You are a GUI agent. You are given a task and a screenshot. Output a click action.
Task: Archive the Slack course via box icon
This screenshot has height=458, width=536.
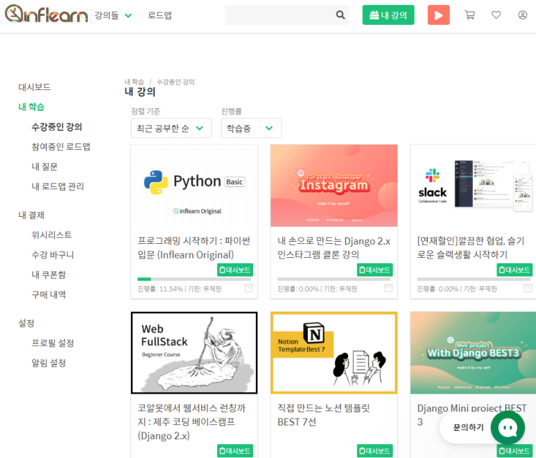tap(528, 288)
